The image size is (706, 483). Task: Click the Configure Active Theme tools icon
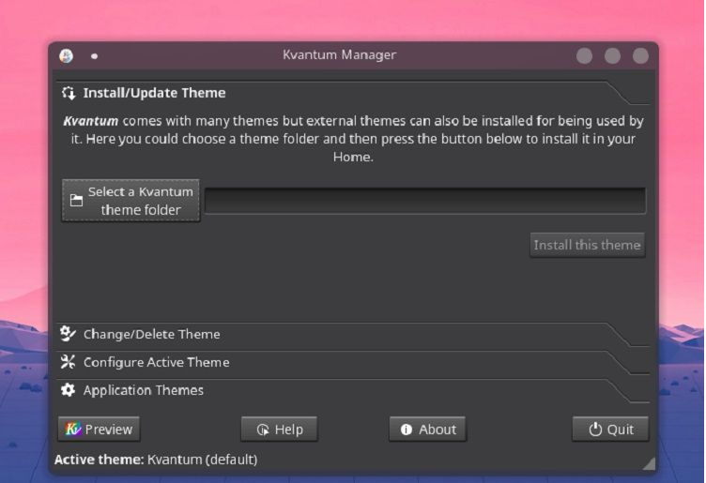[x=68, y=362]
